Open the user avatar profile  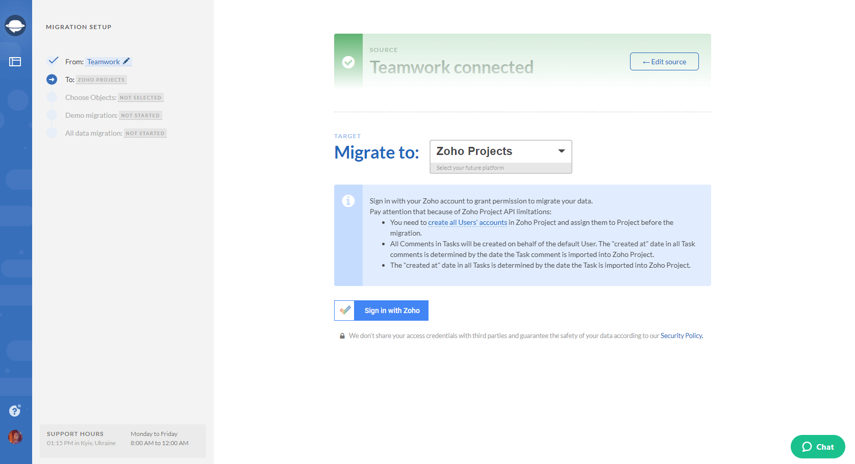coord(15,437)
